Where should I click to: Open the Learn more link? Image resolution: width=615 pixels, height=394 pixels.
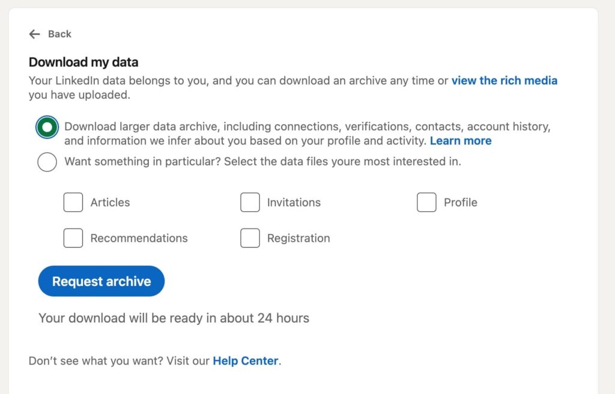point(460,140)
